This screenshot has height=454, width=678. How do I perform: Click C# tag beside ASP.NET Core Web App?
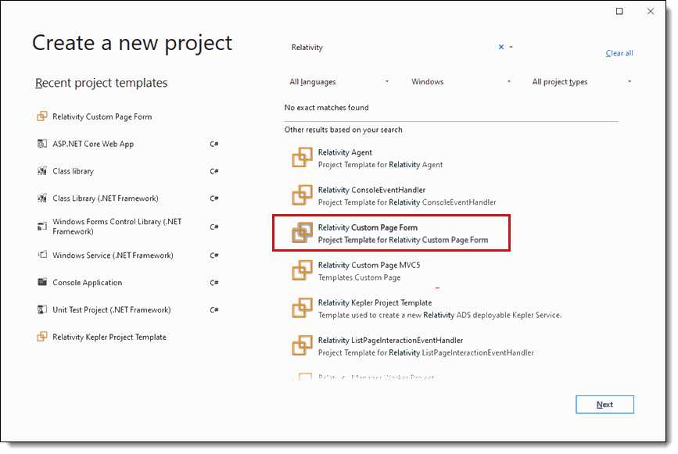point(214,144)
